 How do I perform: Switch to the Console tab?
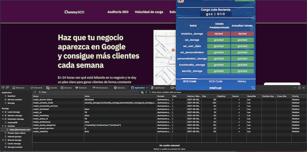(52, 88)
